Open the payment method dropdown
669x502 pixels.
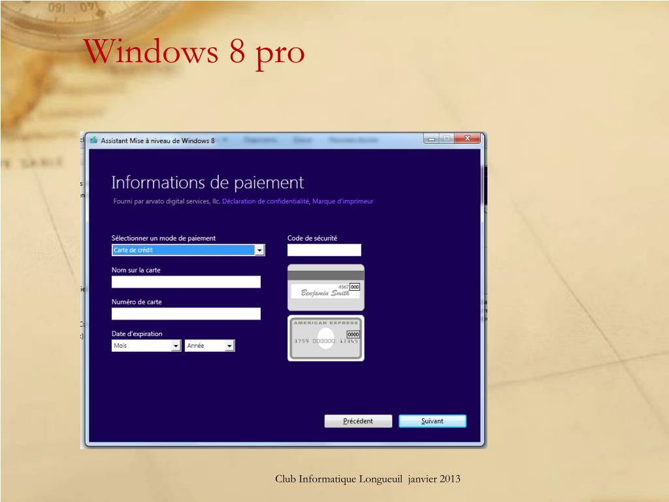pos(188,250)
